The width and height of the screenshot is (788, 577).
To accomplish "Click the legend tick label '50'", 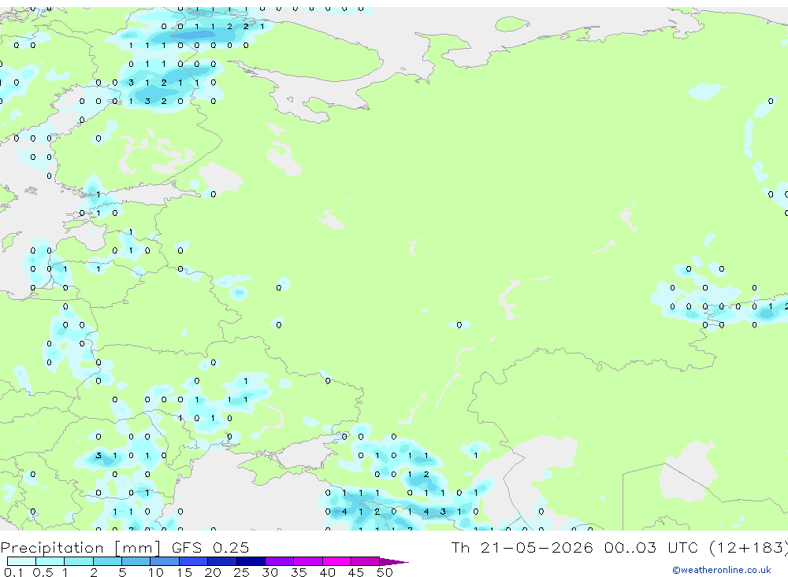I will [x=385, y=572].
